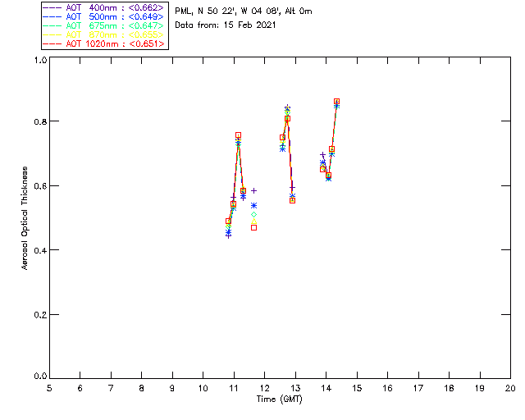
Task: Click the isolated blue asterisk marker near 0.54
Action: coord(253,206)
